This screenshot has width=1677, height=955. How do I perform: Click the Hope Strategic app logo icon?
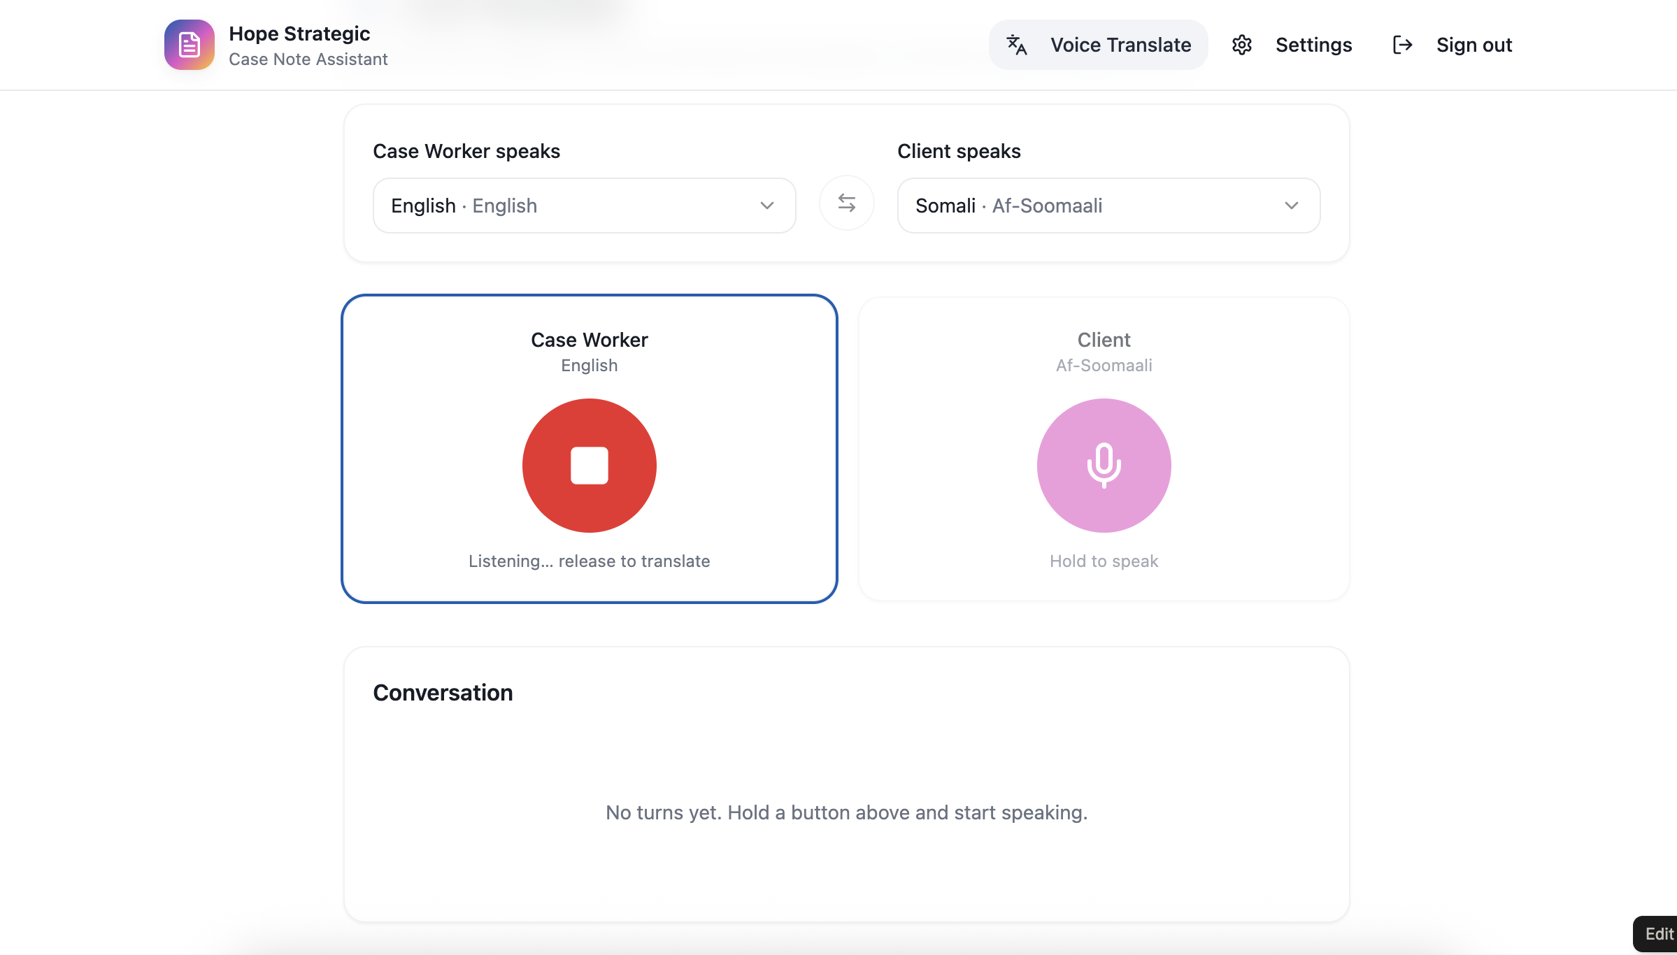tap(189, 45)
